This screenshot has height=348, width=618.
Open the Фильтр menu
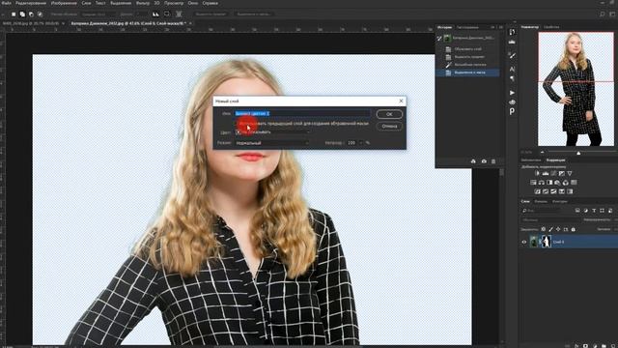pos(143,3)
